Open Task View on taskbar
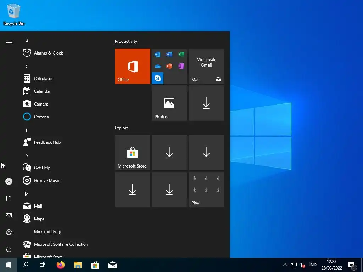The height and width of the screenshot is (272, 363). pyautogui.click(x=43, y=265)
